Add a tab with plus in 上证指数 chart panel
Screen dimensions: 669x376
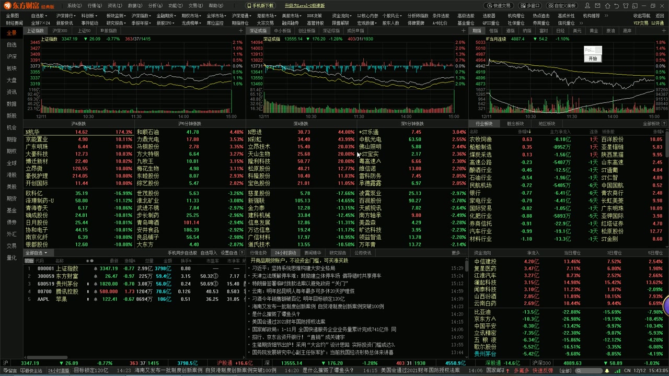(241, 31)
